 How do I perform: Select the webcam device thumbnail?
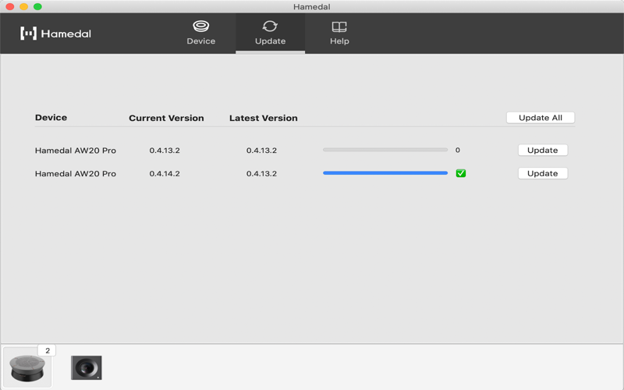[x=87, y=367]
